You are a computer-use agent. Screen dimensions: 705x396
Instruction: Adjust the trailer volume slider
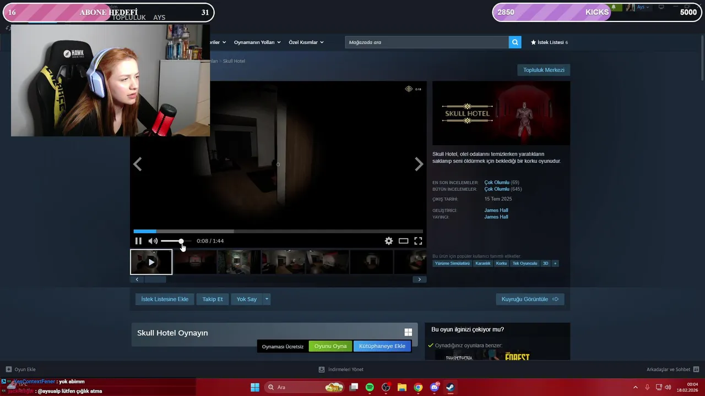(x=176, y=241)
